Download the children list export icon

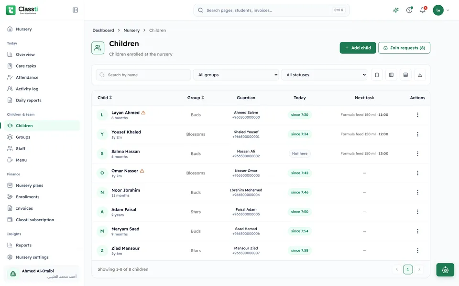point(420,75)
